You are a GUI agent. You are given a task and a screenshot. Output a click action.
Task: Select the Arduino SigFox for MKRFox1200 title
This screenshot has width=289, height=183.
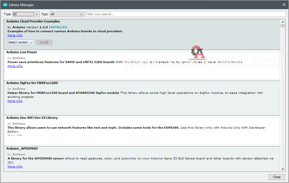click(x=32, y=83)
